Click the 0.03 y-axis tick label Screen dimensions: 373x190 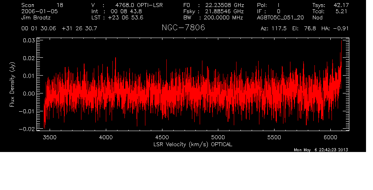[29, 40]
